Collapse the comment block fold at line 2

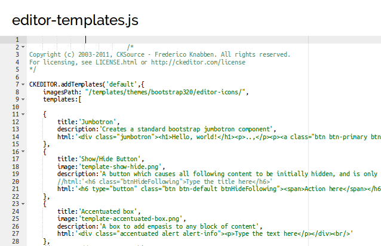point(23,47)
